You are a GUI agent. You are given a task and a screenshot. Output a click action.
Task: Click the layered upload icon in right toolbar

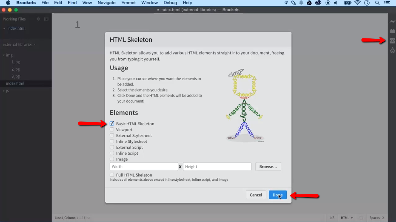(x=393, y=51)
